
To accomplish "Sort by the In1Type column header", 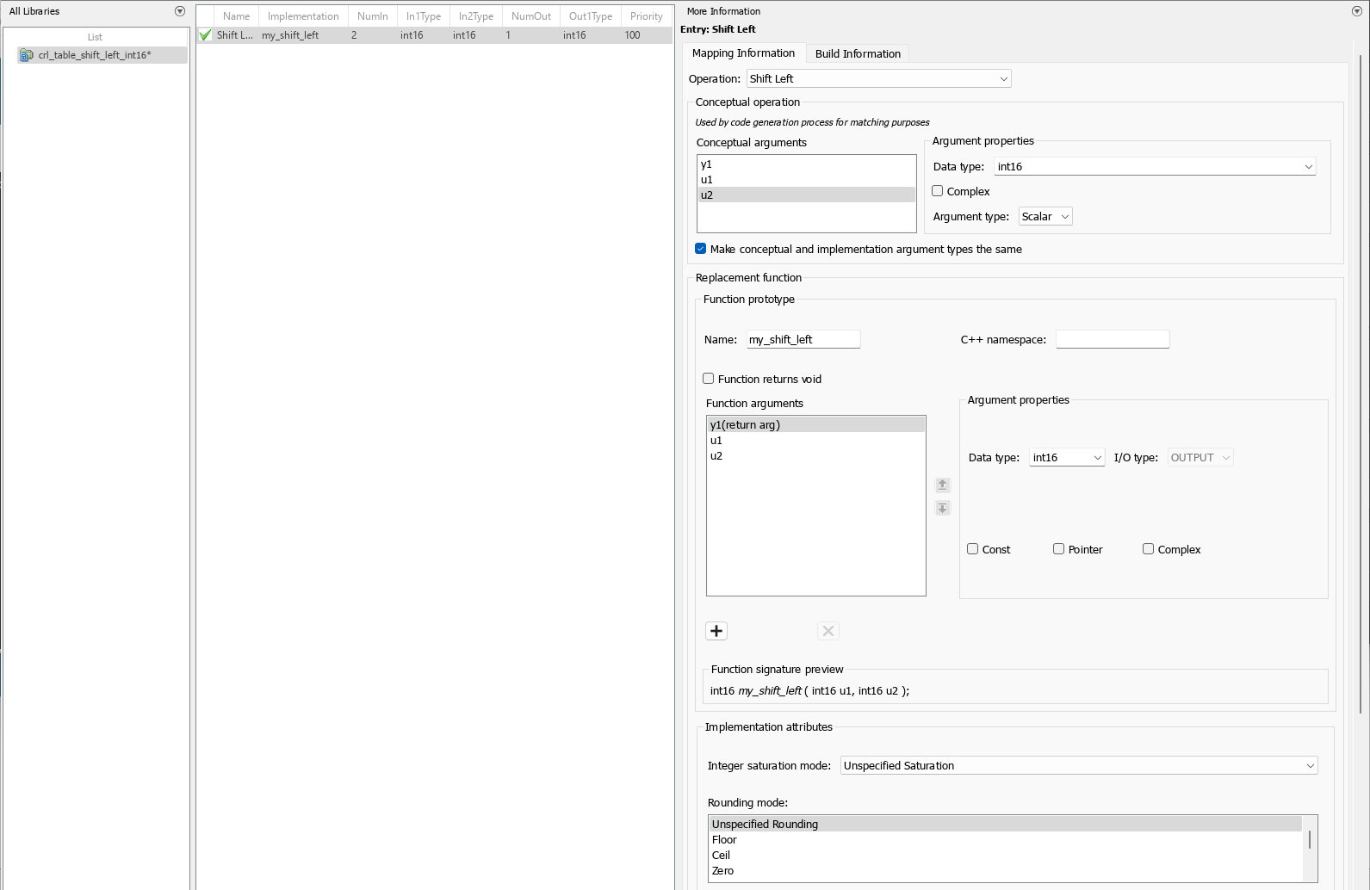I will [x=424, y=16].
